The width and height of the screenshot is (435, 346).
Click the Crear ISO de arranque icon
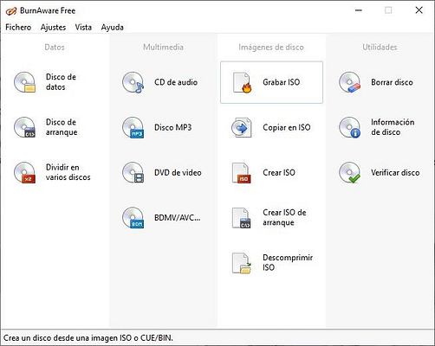pos(242,218)
